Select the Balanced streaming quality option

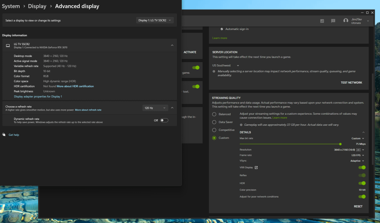point(214,114)
